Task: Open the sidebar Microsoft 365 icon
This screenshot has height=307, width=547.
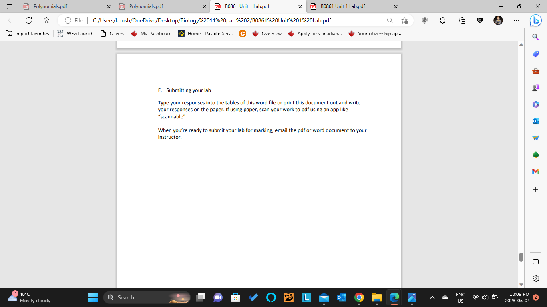Action: pyautogui.click(x=535, y=104)
